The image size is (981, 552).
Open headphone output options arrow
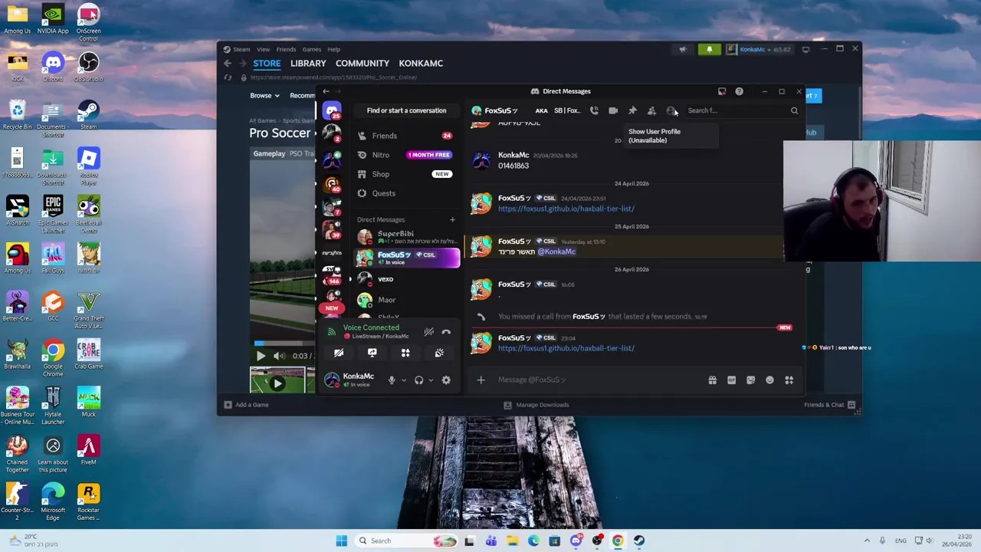431,380
